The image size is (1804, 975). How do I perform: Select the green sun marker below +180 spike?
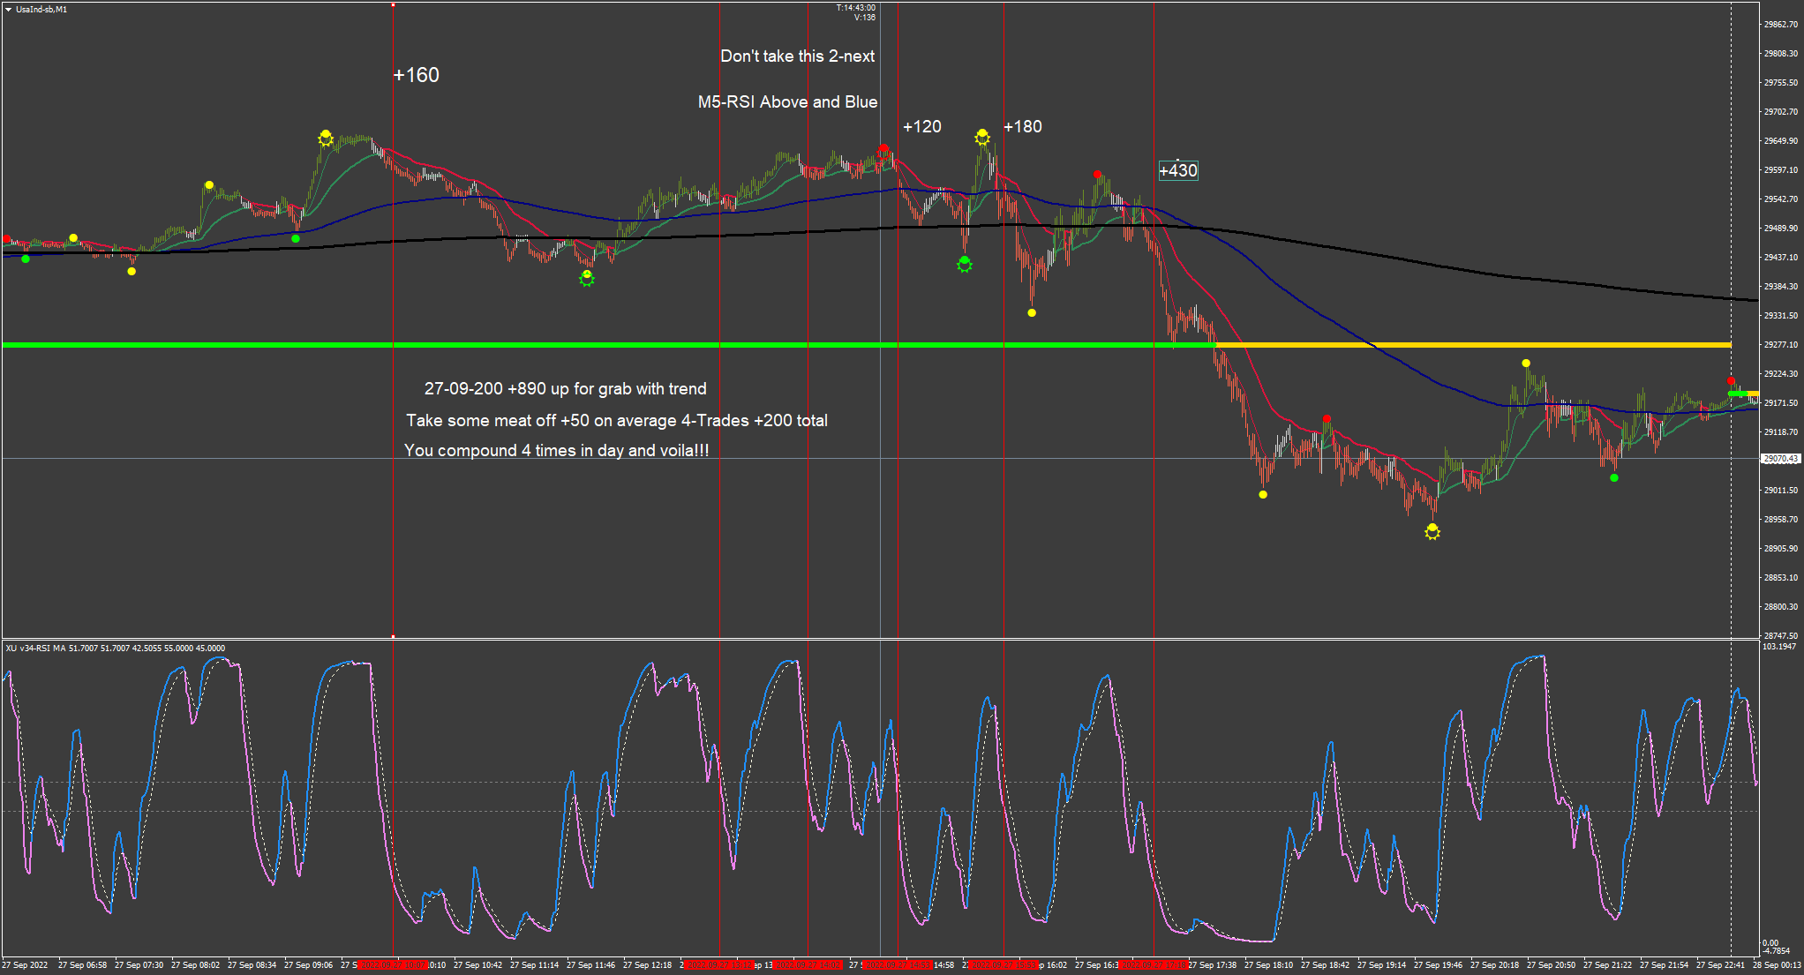point(965,264)
